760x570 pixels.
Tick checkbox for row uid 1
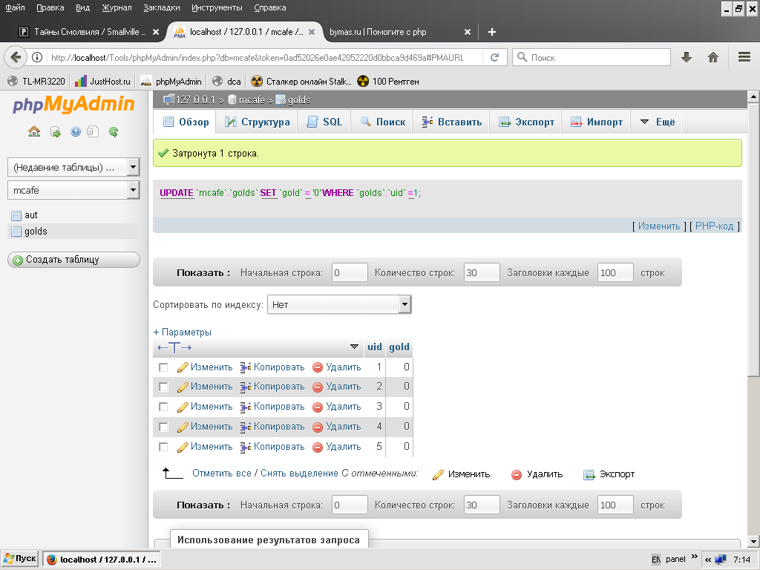pyautogui.click(x=163, y=367)
